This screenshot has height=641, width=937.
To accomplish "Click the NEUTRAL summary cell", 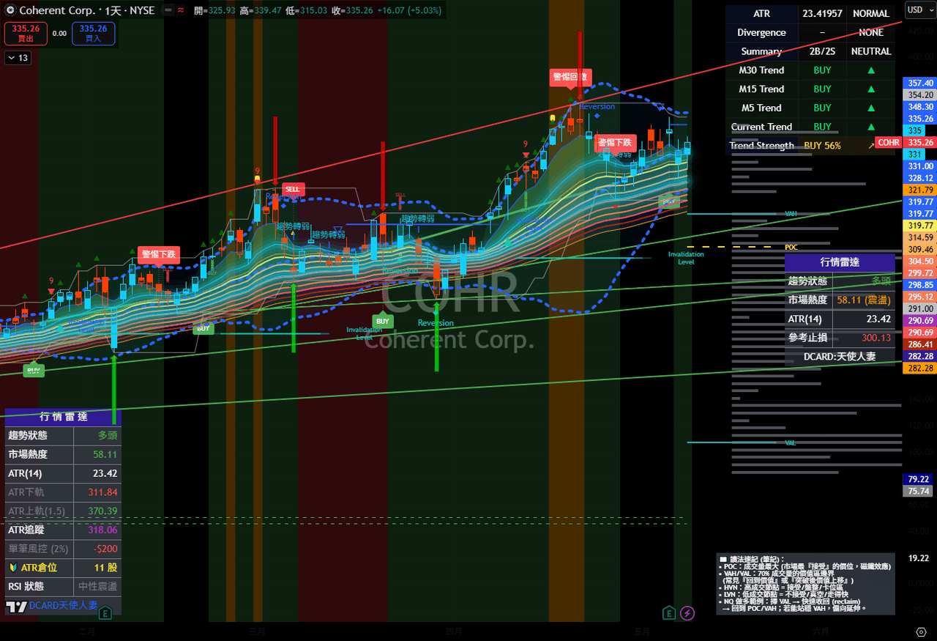I will click(x=870, y=51).
